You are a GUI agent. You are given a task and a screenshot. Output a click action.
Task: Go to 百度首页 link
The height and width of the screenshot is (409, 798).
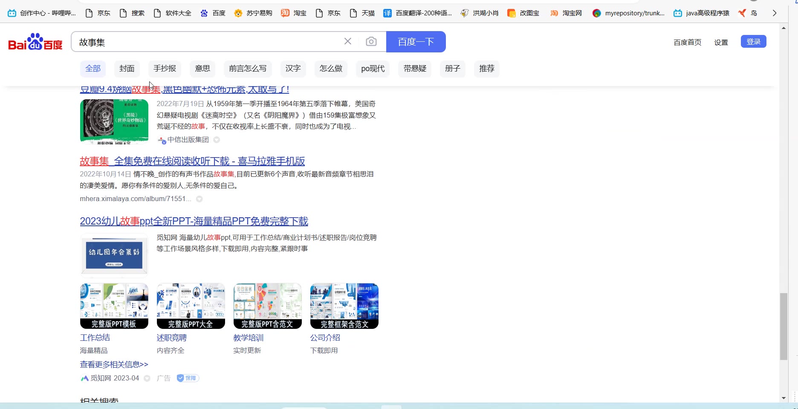point(688,42)
